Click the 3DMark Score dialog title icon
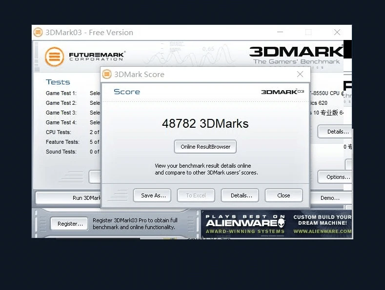 (107, 75)
